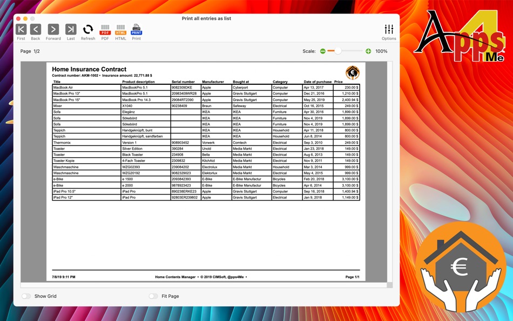This screenshot has width=513, height=321.
Task: Export the entries list as PDF
Action: 105,30
